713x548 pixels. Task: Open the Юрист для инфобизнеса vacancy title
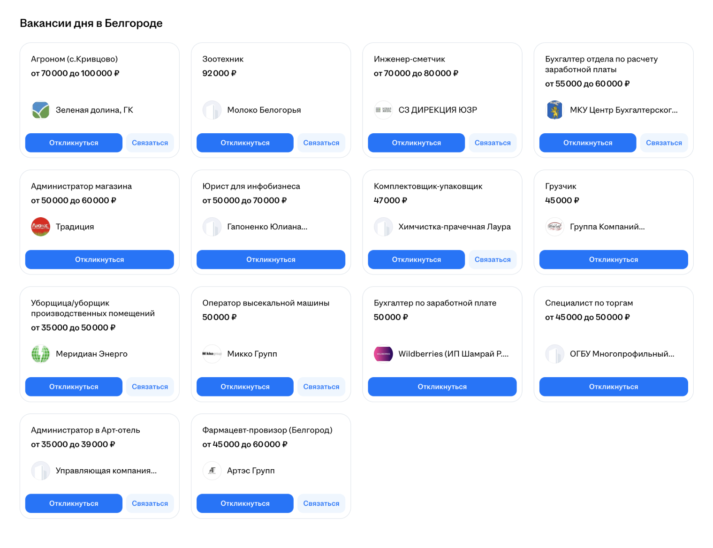point(251,186)
